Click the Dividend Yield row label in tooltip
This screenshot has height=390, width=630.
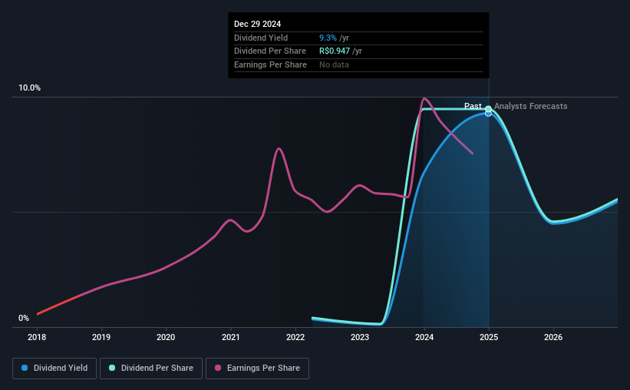pyautogui.click(x=261, y=38)
